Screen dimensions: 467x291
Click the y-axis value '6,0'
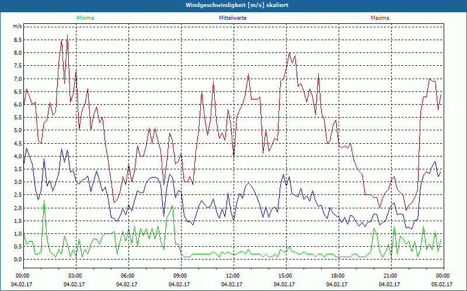[18, 105]
